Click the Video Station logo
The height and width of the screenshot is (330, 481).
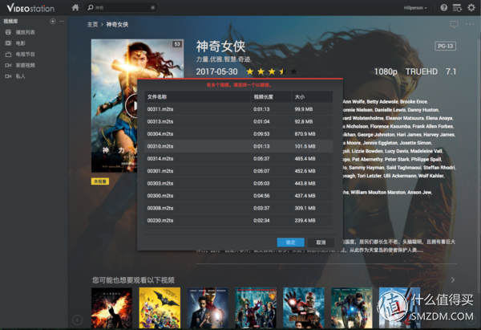click(x=30, y=8)
